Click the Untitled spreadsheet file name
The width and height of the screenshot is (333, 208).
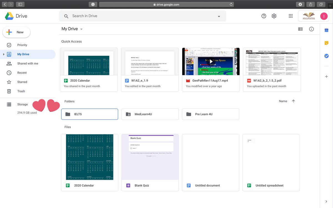click(x=269, y=186)
